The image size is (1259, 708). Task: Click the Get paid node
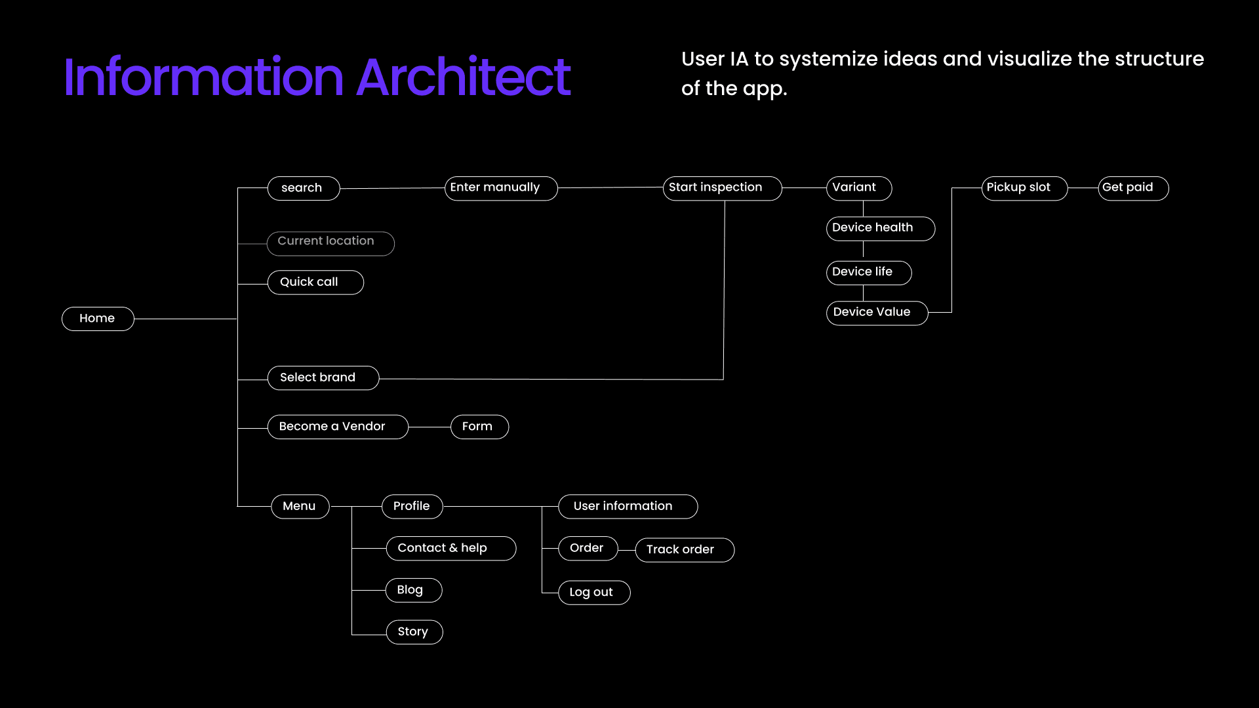point(1132,188)
